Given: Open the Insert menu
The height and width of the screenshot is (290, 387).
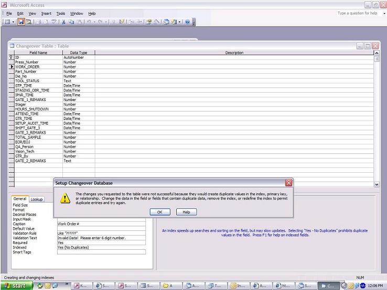Looking at the screenshot, I should click(46, 13).
